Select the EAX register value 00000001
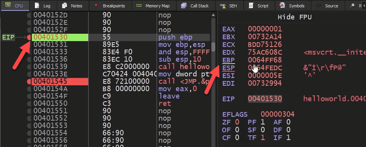366x147 pixels. click(x=265, y=29)
